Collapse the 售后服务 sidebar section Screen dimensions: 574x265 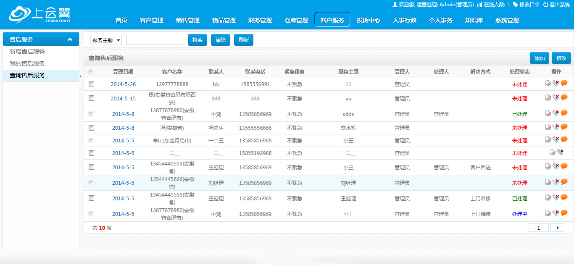tap(70, 39)
